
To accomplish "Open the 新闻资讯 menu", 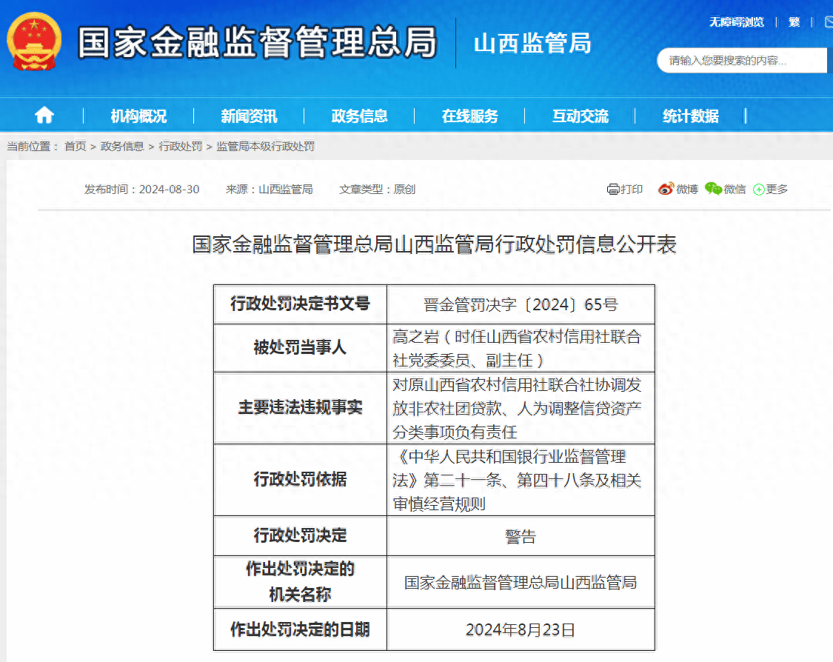I will pyautogui.click(x=249, y=116).
